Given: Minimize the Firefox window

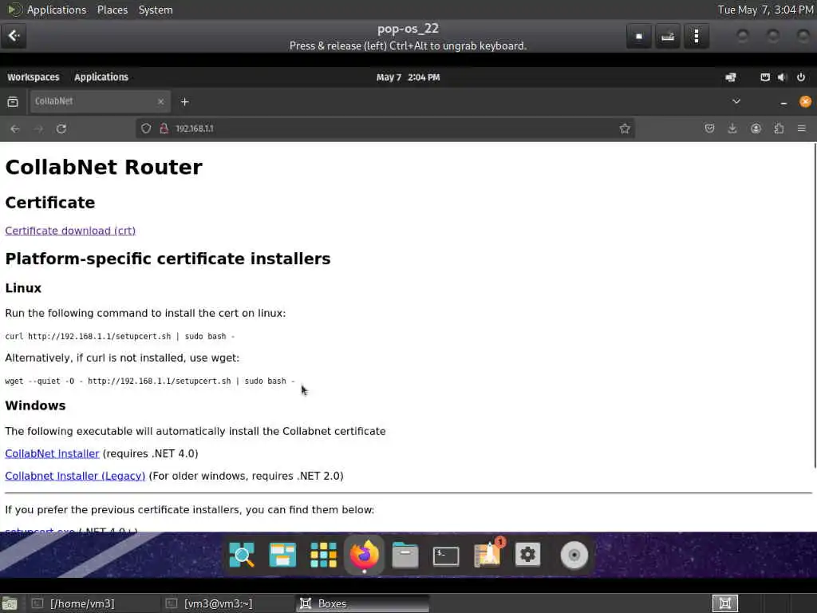Looking at the screenshot, I should (783, 103).
